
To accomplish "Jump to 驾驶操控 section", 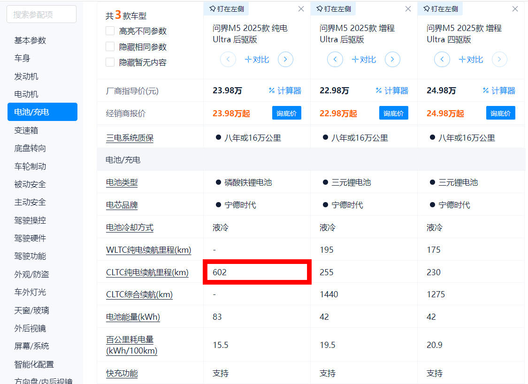I will click(30, 220).
